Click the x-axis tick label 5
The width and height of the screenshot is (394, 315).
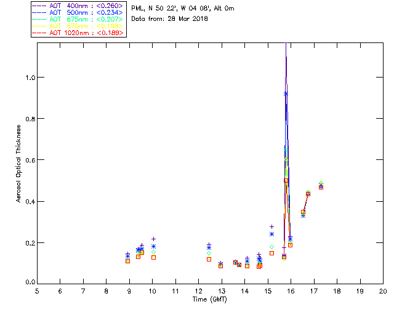[37, 291]
